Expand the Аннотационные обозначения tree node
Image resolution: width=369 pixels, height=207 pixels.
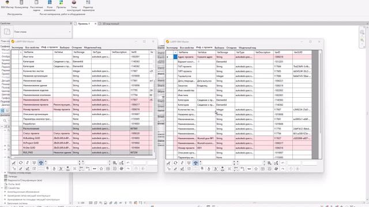[x=5, y=191]
